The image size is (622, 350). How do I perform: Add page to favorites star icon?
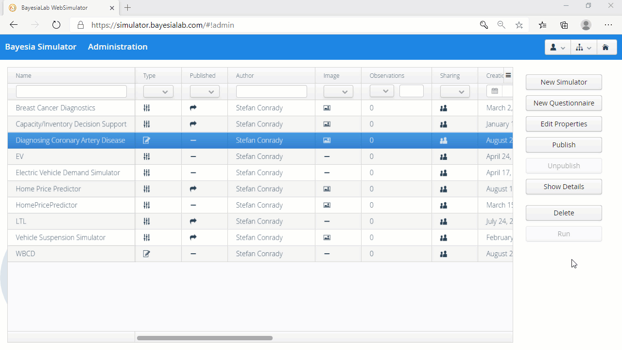point(519,25)
